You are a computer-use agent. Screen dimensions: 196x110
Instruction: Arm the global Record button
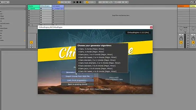(80, 2)
